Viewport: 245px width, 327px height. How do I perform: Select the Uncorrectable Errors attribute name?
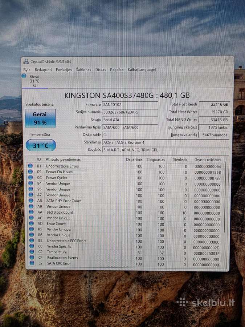62,166
